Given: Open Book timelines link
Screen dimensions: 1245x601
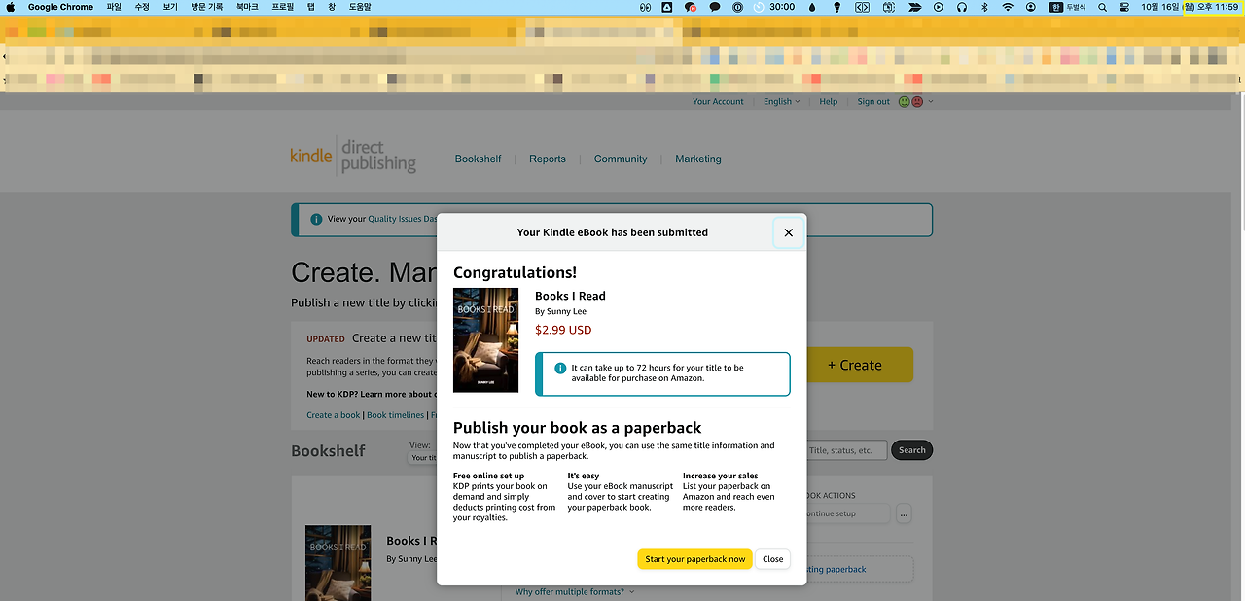Looking at the screenshot, I should coord(395,415).
